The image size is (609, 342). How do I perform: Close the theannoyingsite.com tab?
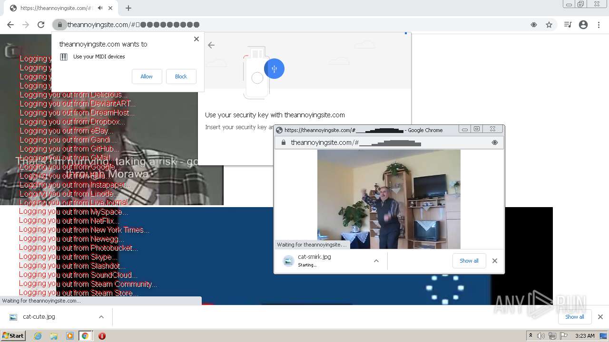(110, 8)
